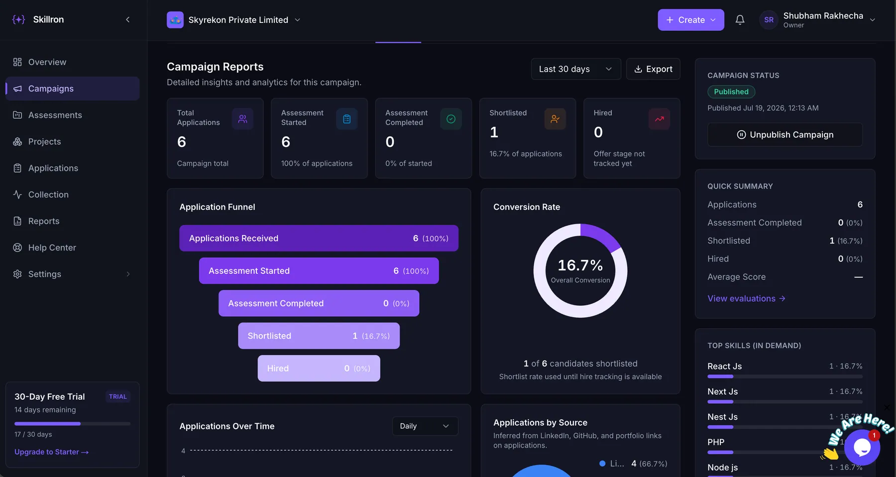
Task: Click the Help Center lifebuoy icon
Action: pyautogui.click(x=17, y=247)
